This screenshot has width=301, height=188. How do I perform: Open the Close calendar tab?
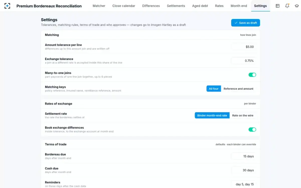click(124, 6)
